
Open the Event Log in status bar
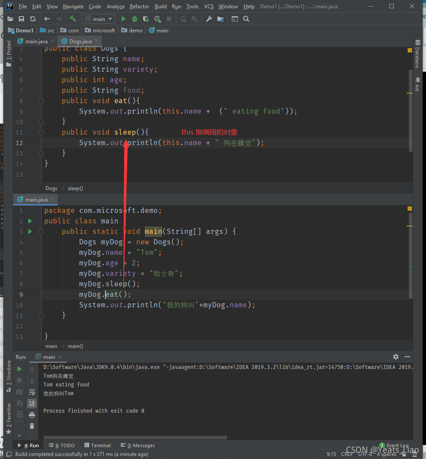click(394, 445)
